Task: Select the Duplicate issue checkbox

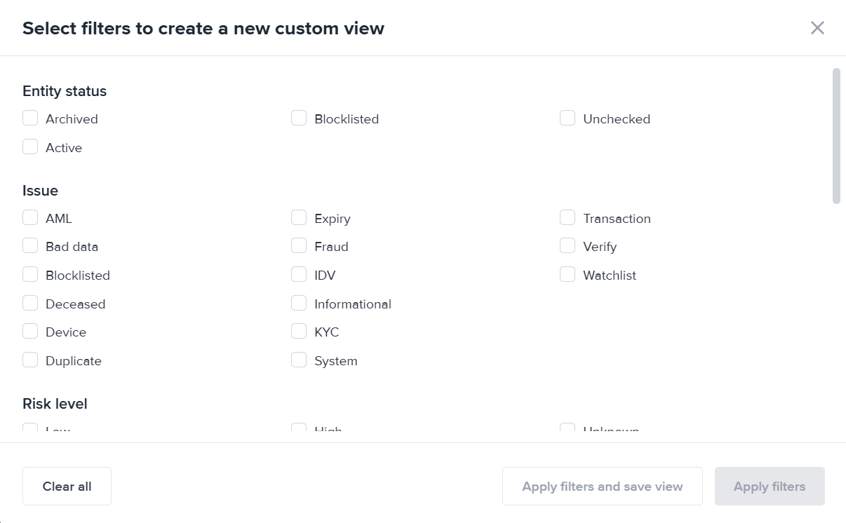Action: pos(30,360)
